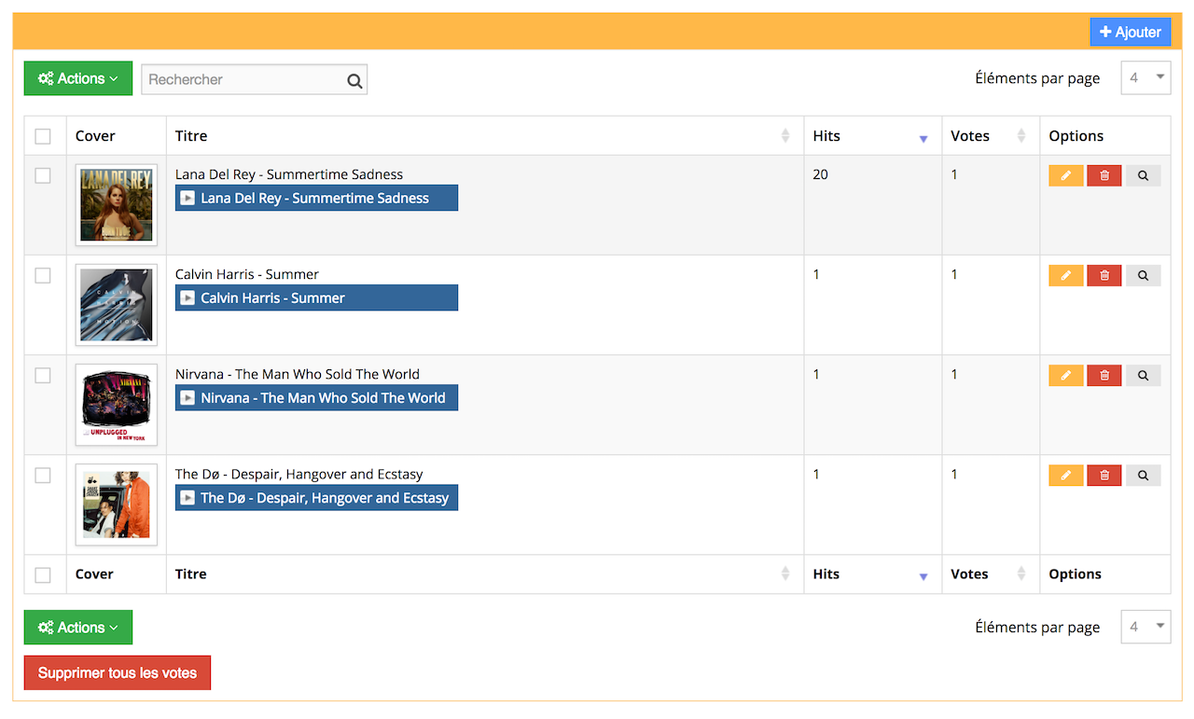Edit the Lana Del Rey track with pencil icon
The width and height of the screenshot is (1194, 719).
tap(1065, 175)
